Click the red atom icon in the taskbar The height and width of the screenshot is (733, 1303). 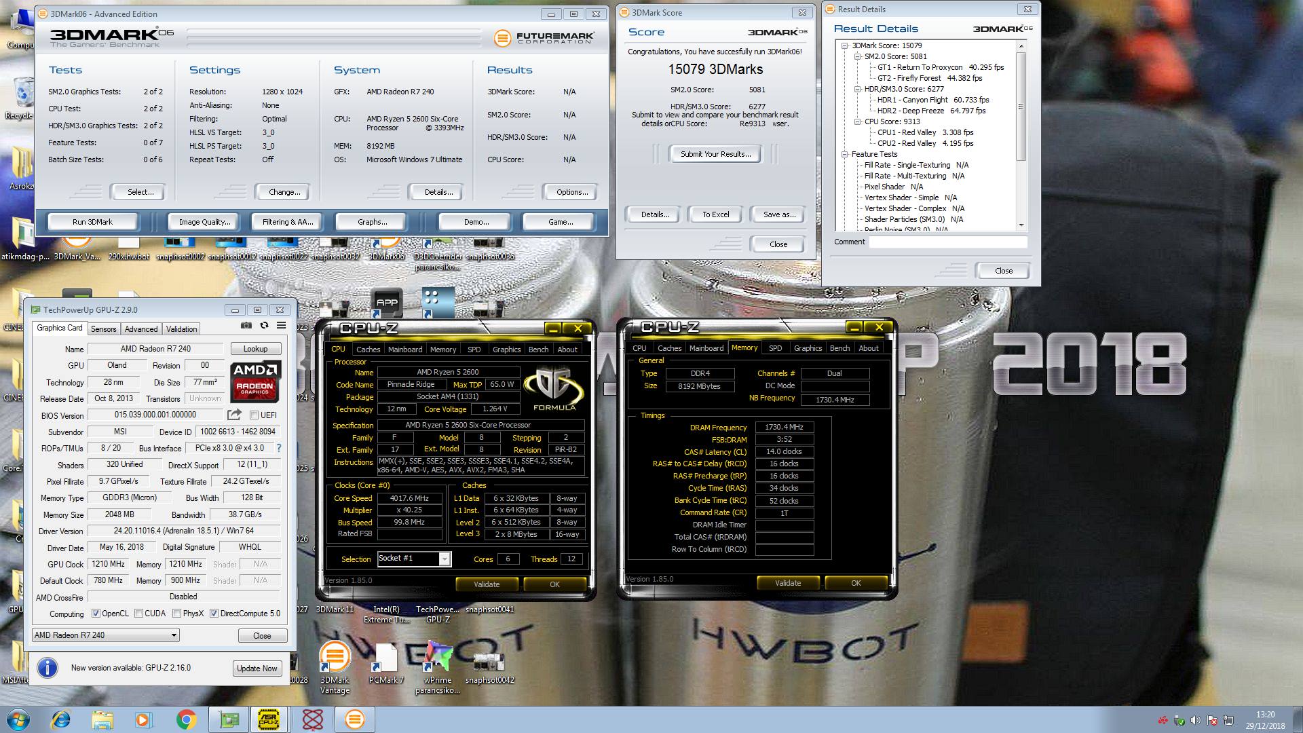tap(312, 719)
